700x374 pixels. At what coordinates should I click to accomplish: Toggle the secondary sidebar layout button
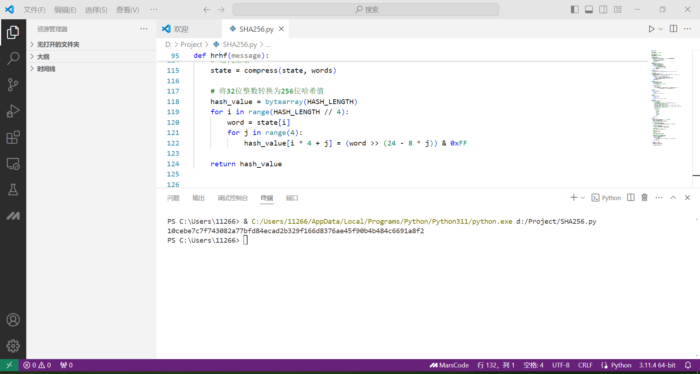pyautogui.click(x=603, y=9)
